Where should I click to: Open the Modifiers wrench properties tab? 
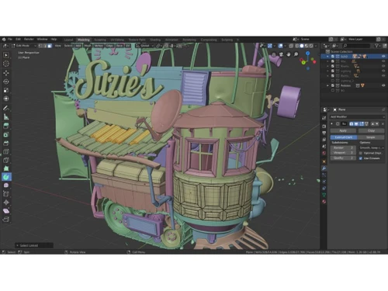click(x=324, y=168)
